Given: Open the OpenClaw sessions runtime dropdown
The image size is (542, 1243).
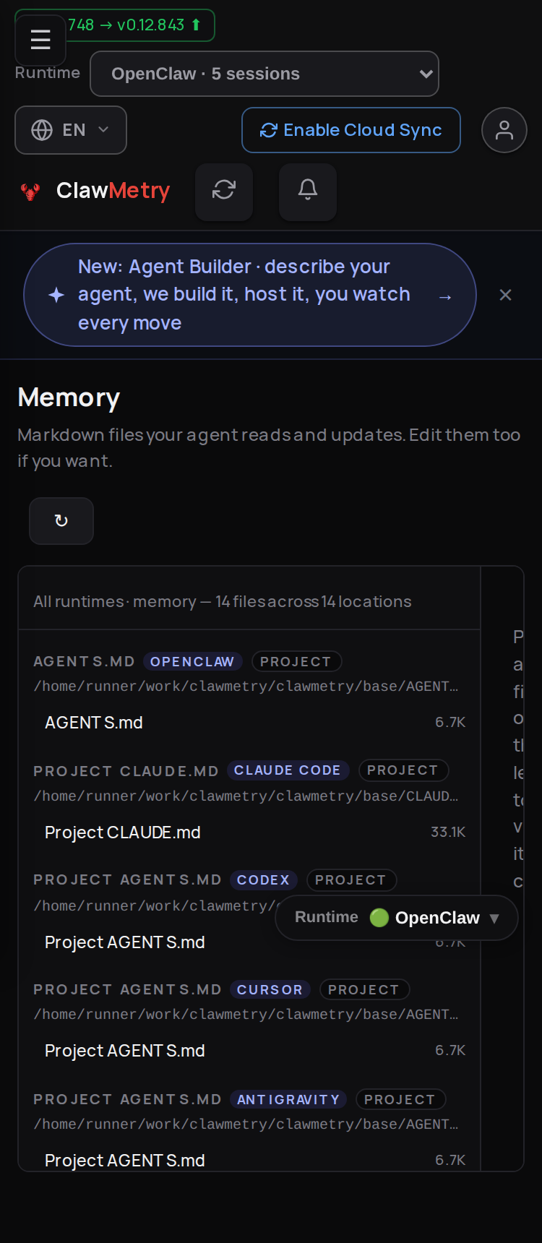Looking at the screenshot, I should [x=264, y=74].
